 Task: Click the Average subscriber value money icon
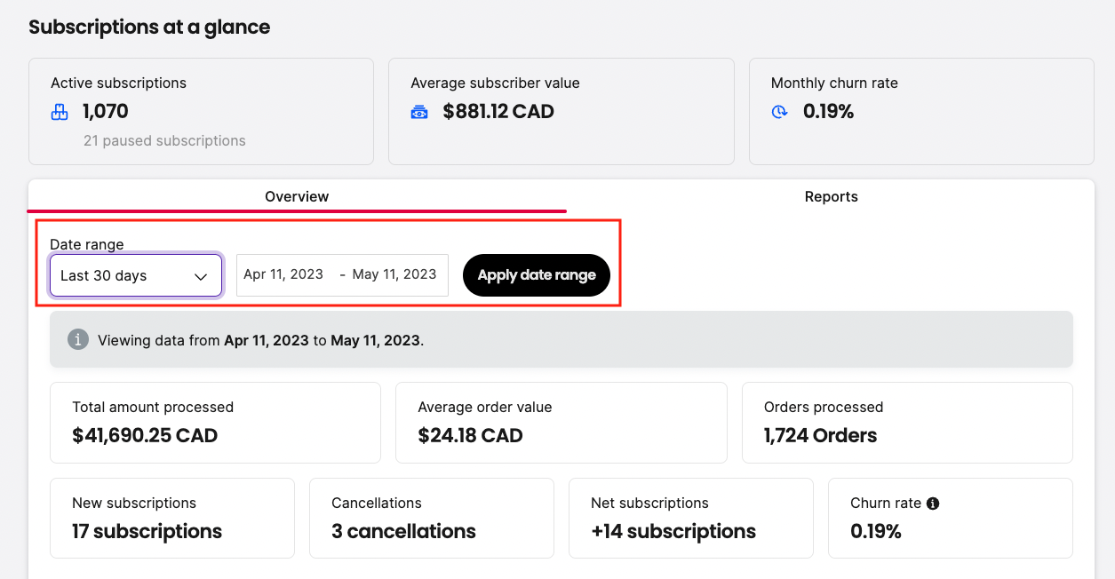click(419, 112)
